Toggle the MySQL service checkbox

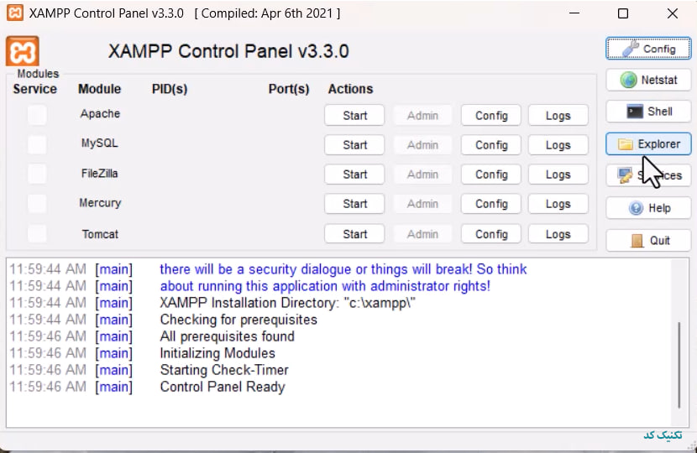[x=37, y=145]
